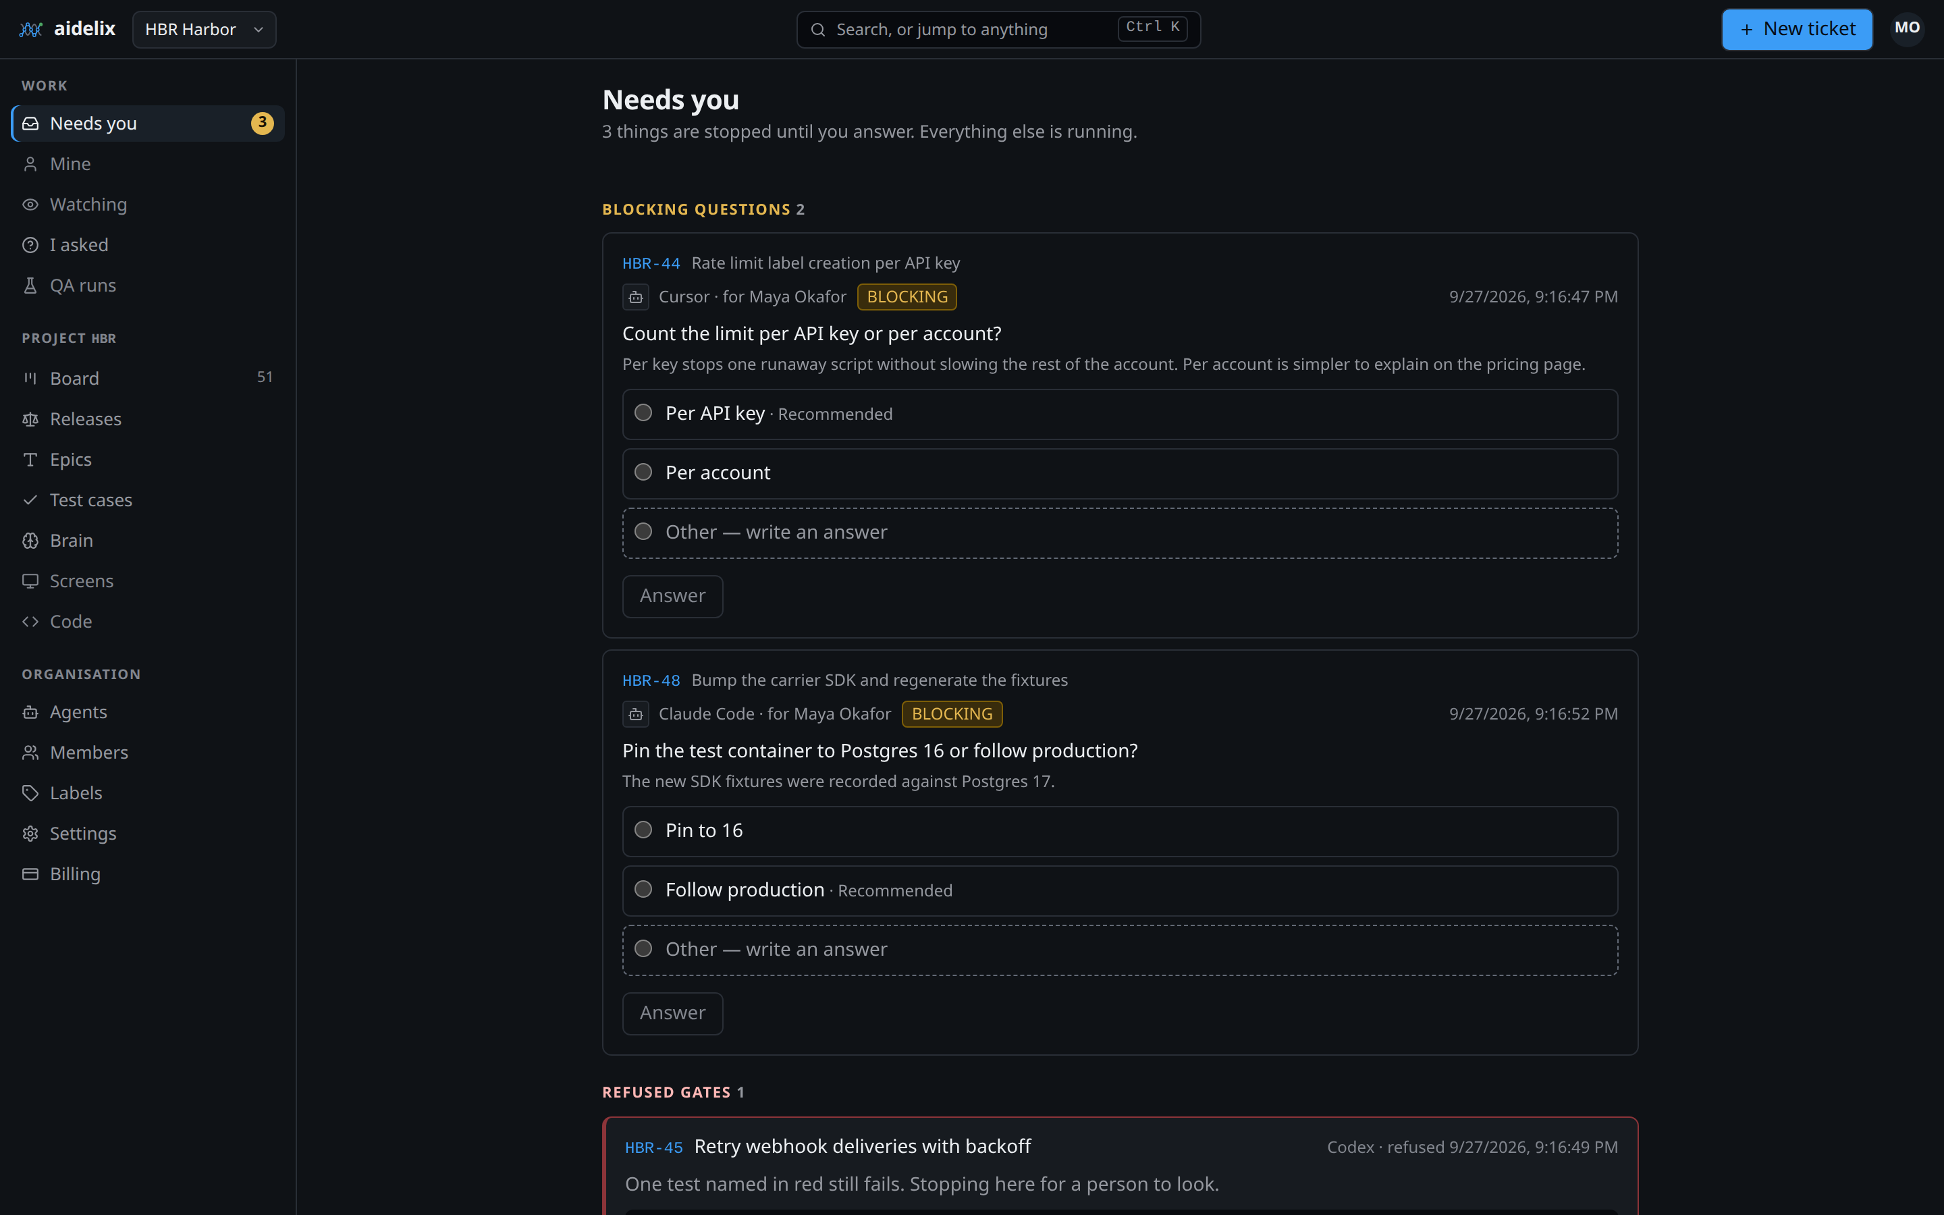Click the Watching eye icon

(30, 205)
